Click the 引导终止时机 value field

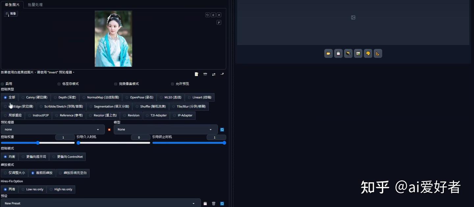[216, 137]
